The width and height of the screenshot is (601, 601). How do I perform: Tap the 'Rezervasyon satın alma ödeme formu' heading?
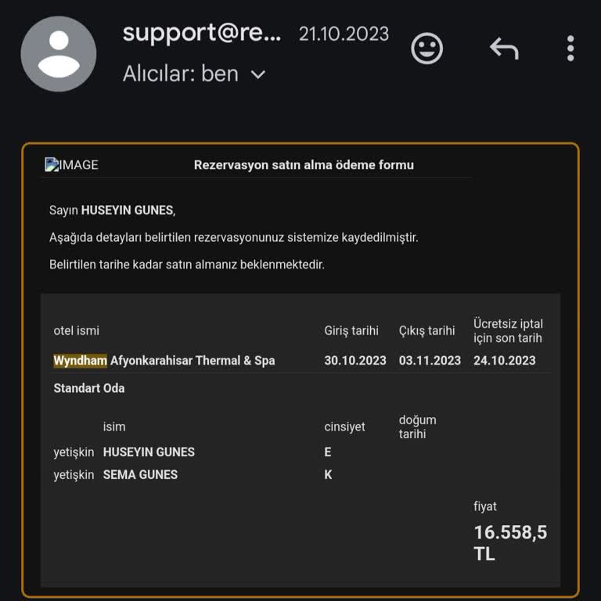[x=304, y=165]
